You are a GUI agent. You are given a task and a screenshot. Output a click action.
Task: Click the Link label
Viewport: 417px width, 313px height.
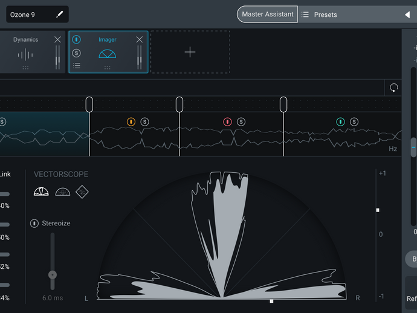pyautogui.click(x=5, y=174)
